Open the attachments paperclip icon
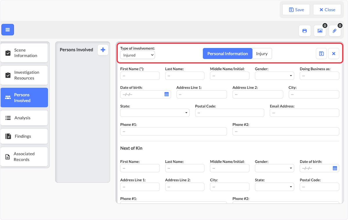The width and height of the screenshot is (348, 220). pos(335,31)
